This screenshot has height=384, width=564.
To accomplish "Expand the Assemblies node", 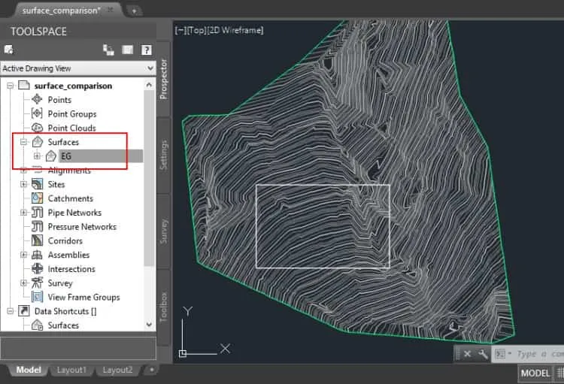I will [24, 255].
